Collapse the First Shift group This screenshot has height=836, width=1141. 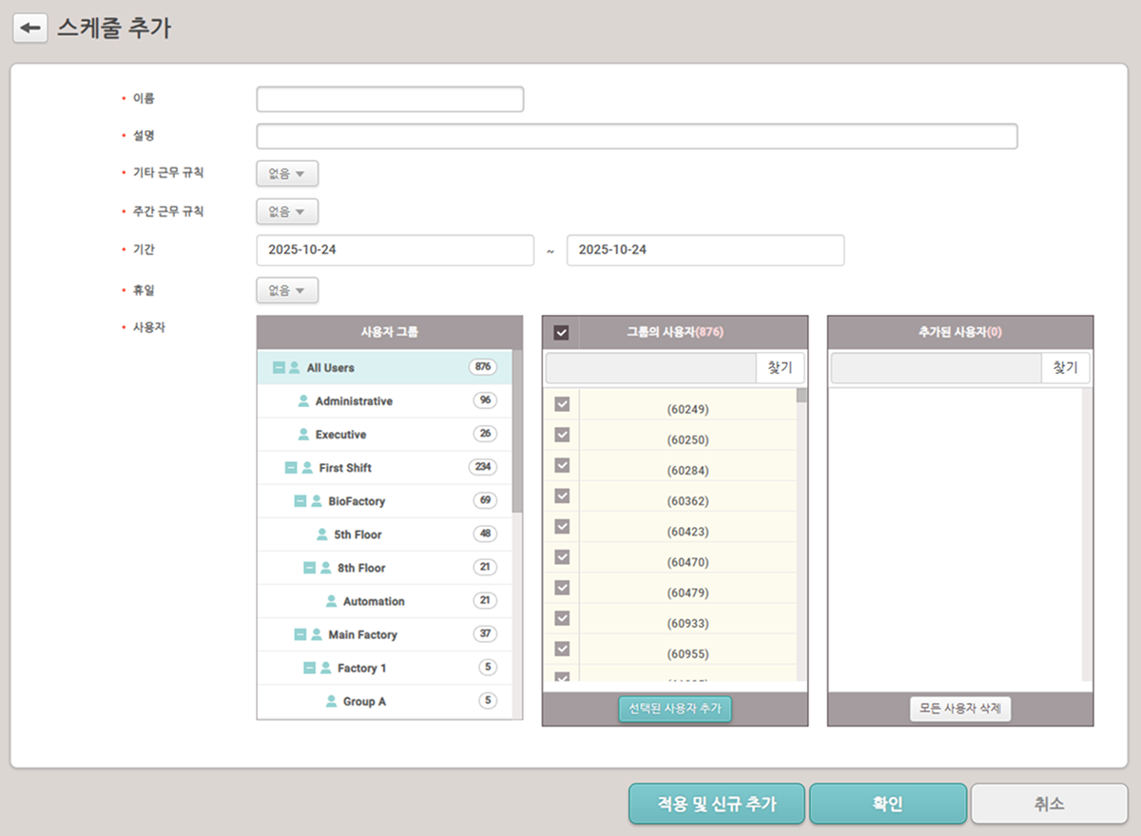point(291,468)
